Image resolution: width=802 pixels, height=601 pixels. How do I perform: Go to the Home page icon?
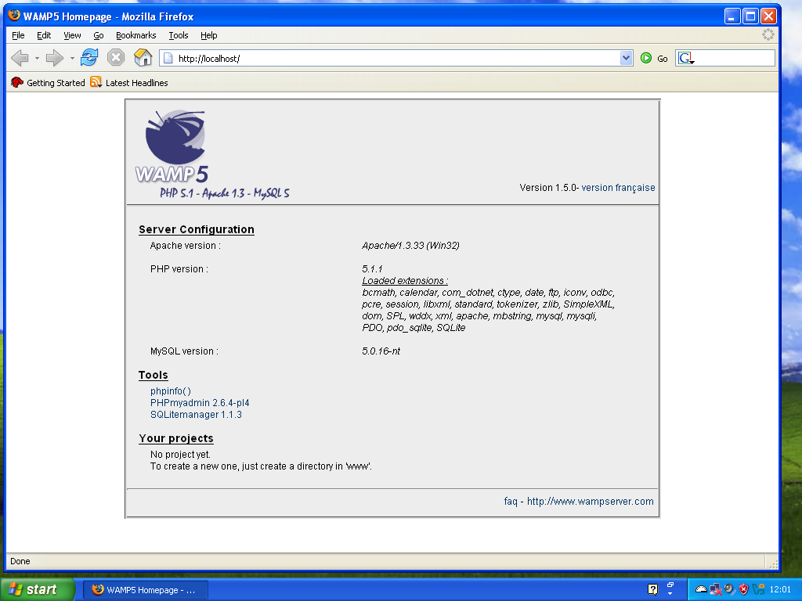pyautogui.click(x=143, y=57)
